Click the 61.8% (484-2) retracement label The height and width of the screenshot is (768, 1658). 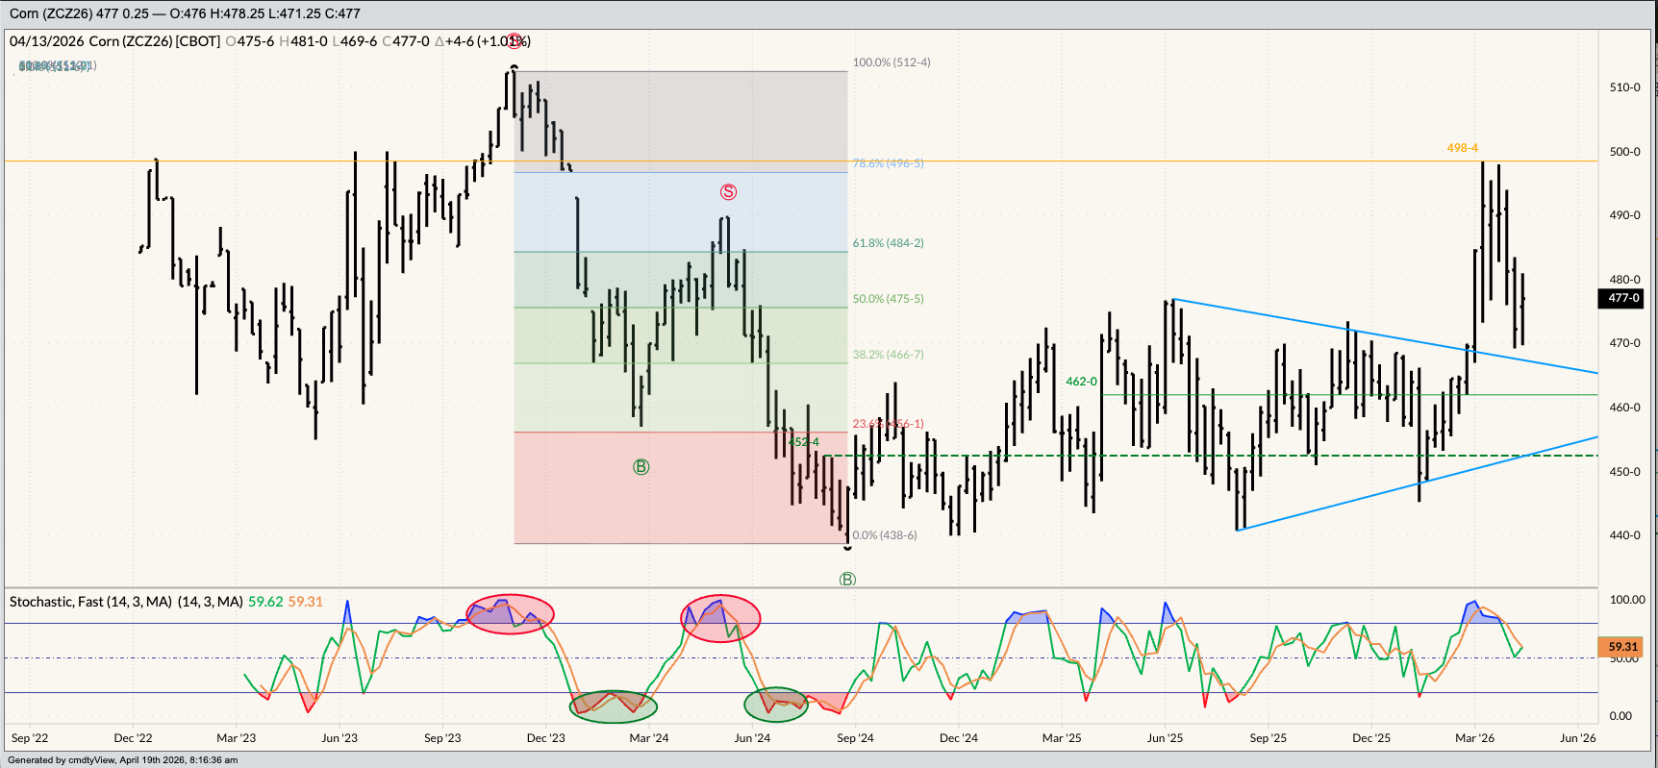point(888,243)
